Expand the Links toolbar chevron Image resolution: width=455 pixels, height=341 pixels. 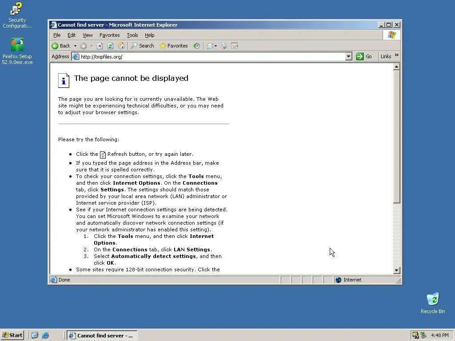[397, 55]
